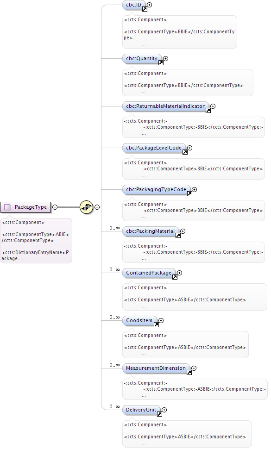Image resolution: width=271 pixels, height=449 pixels.
Task: Click the 0..∞ cardinality of DeliveryUnit
Action: tap(114, 406)
